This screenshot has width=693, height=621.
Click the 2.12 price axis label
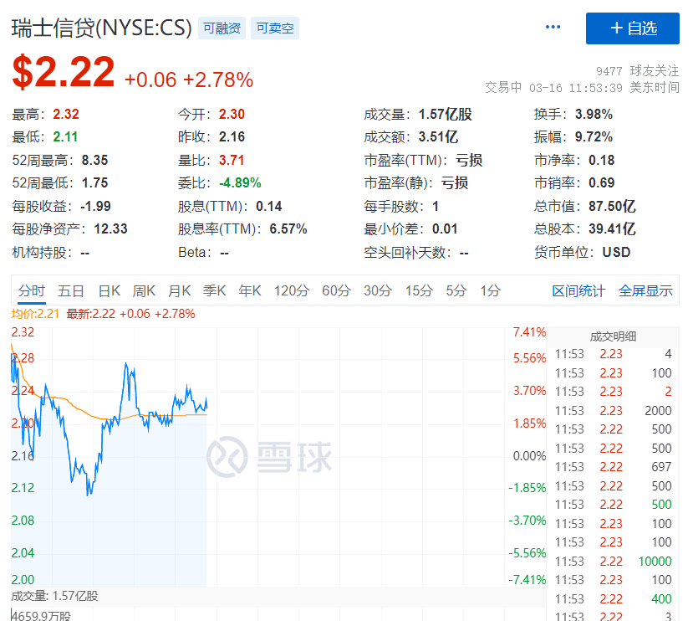23,488
